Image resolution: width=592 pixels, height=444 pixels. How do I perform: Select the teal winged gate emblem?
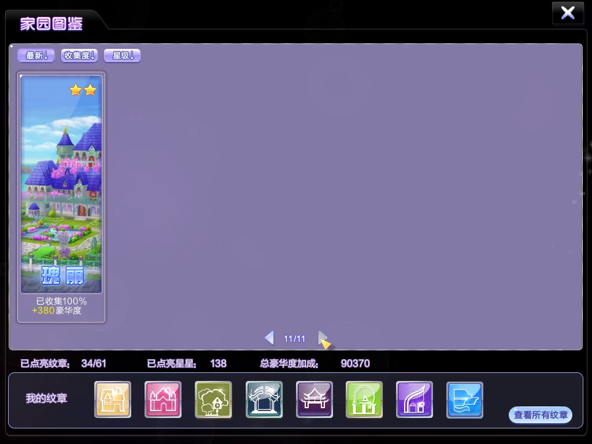click(264, 399)
